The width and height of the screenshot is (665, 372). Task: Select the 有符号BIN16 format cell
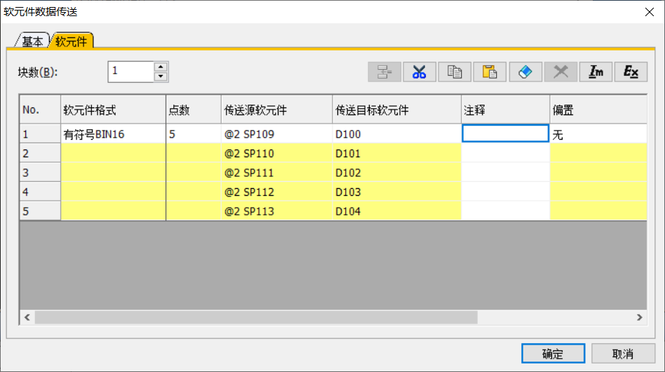113,134
